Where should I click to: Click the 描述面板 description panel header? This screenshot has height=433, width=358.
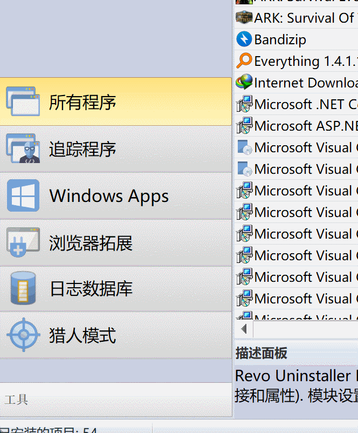(x=261, y=353)
